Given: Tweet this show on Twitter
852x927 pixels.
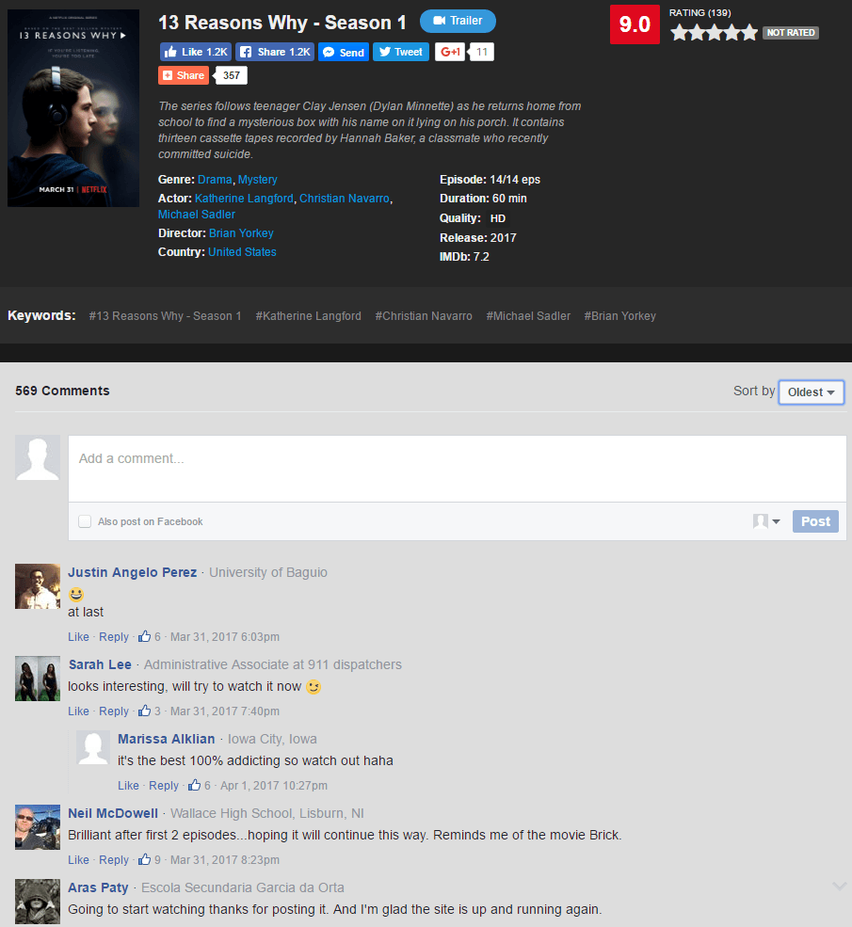Looking at the screenshot, I should pyautogui.click(x=401, y=52).
